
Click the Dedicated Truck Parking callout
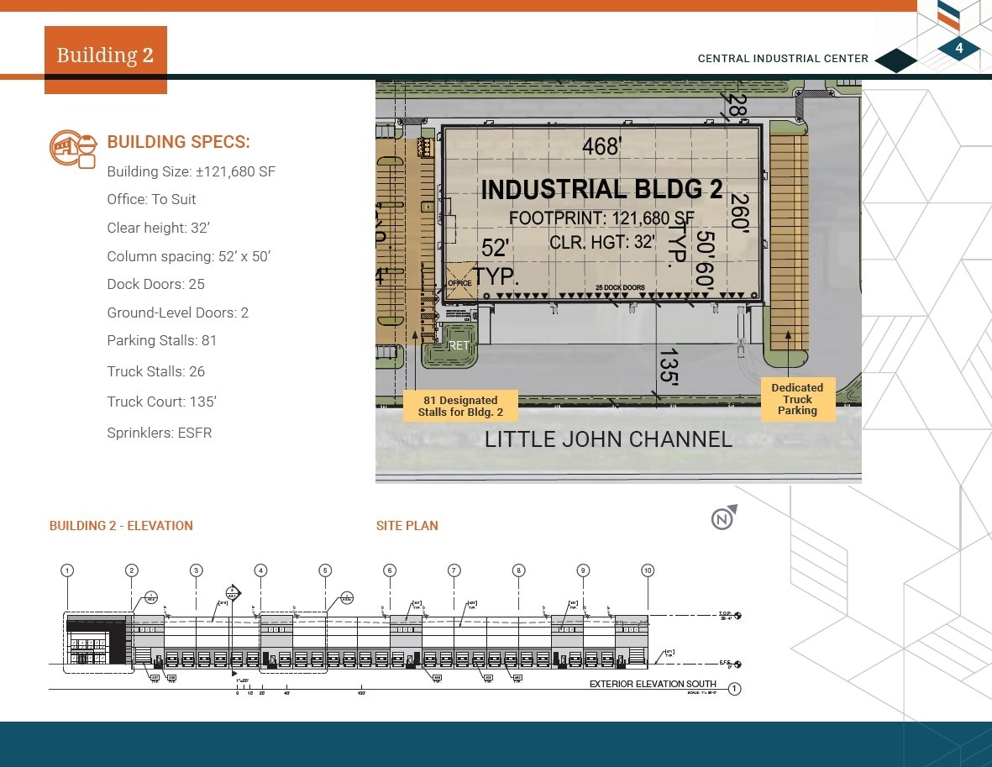click(x=797, y=399)
